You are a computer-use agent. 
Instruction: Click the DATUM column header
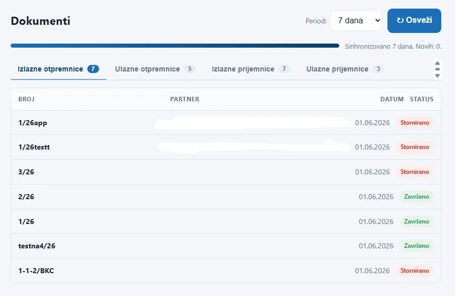(x=392, y=99)
